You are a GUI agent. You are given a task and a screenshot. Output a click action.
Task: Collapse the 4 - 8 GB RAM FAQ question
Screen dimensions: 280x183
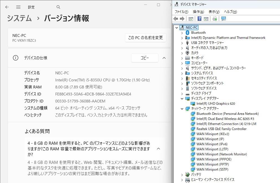[158, 149]
